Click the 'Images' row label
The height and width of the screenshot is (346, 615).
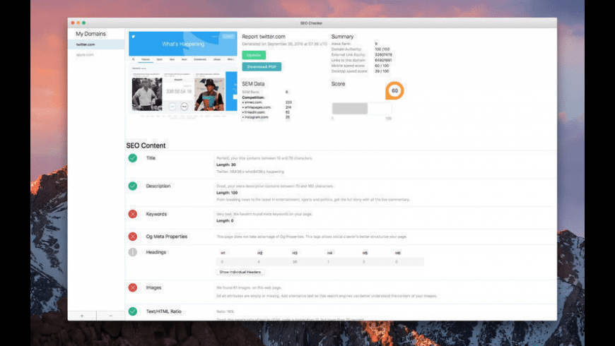pos(153,287)
